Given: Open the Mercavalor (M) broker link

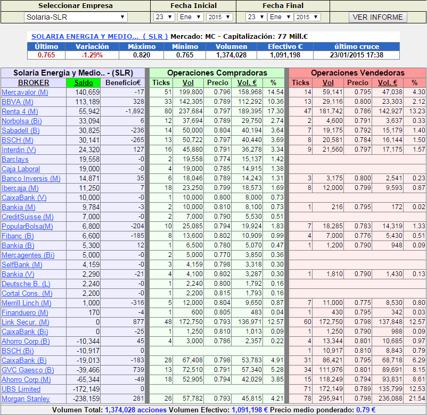Looking at the screenshot, I should (x=25, y=93).
